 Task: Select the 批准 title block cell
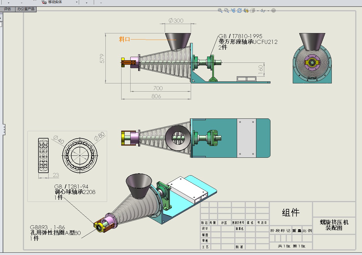(239, 247)
